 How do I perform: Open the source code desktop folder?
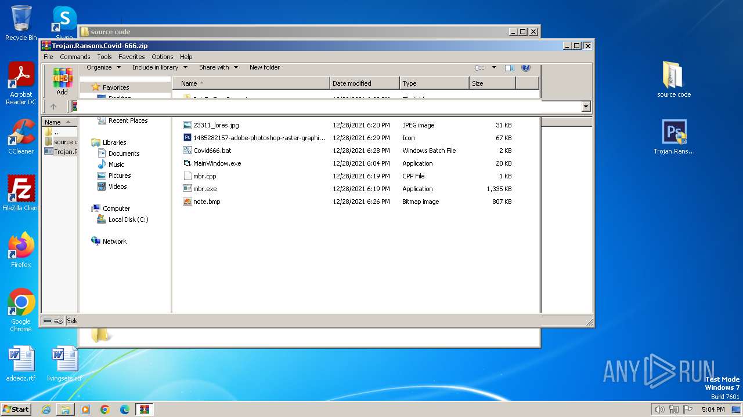(x=674, y=79)
